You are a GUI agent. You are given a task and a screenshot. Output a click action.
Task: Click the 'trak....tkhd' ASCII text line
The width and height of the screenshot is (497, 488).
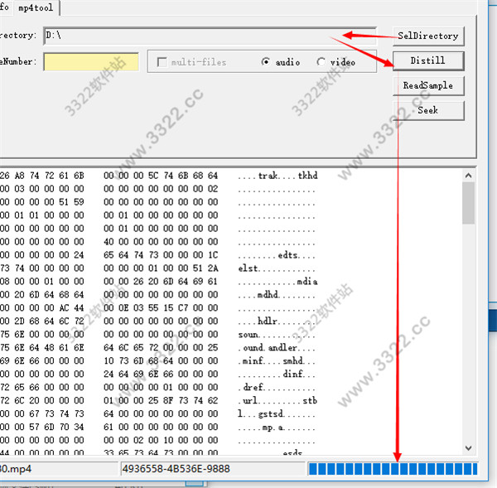tap(277, 176)
